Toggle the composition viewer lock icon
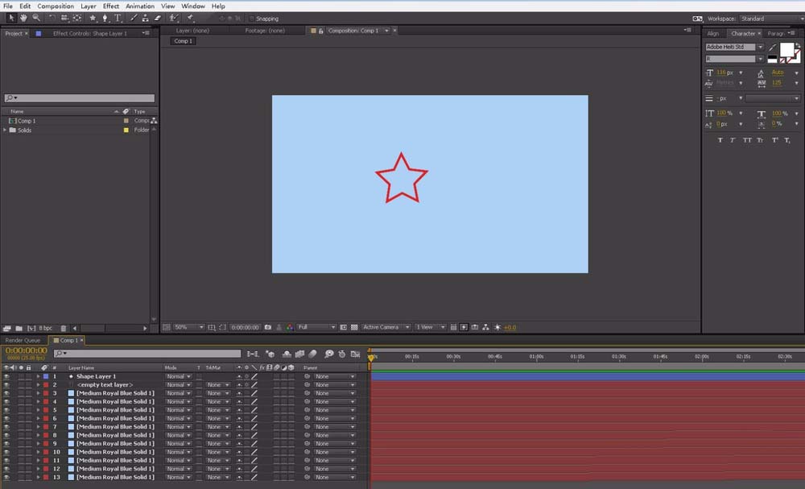The width and height of the screenshot is (805, 489). 321,31
